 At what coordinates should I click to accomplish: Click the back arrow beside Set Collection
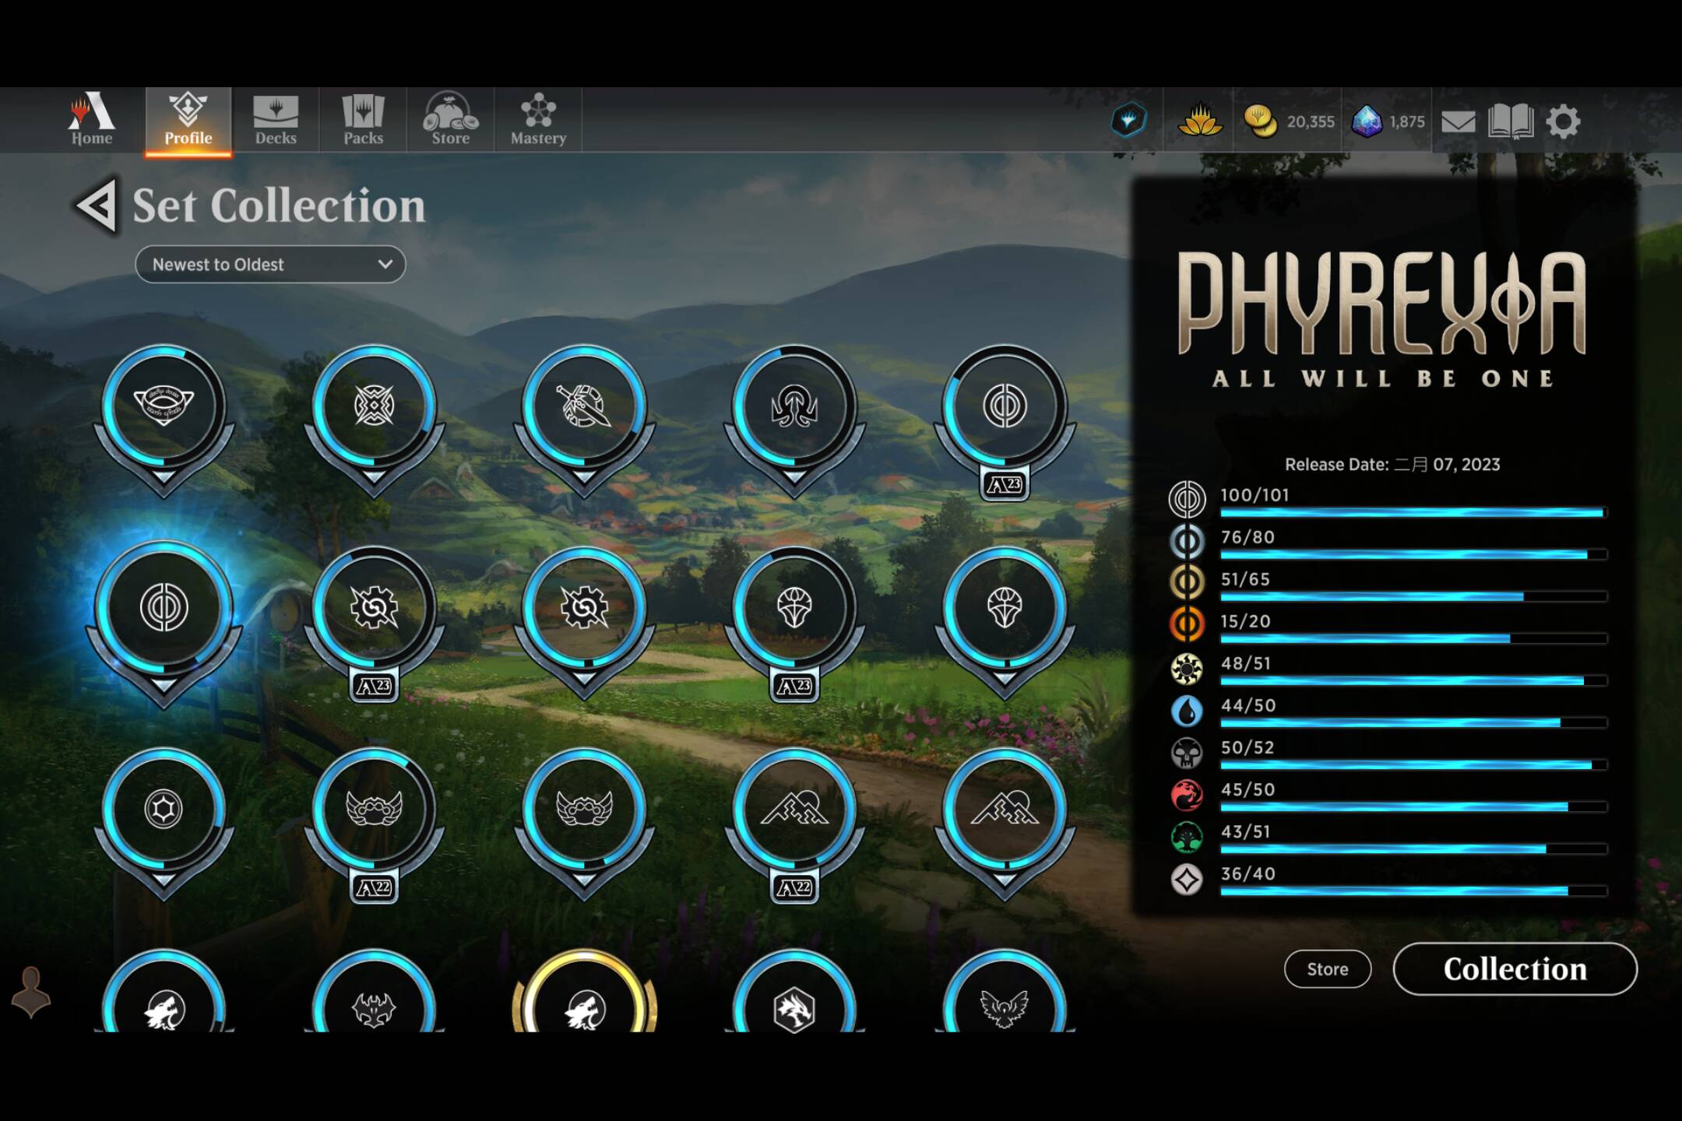tap(98, 206)
